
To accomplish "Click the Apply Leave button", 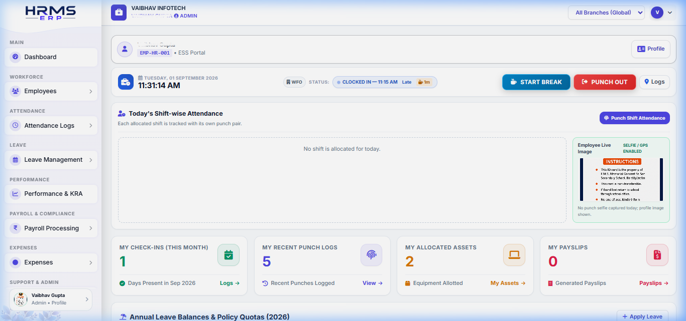I will 642,316.
